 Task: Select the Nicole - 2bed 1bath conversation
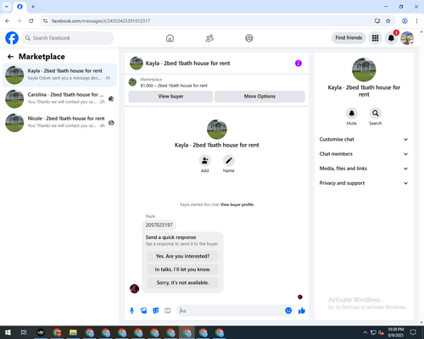[59, 123]
